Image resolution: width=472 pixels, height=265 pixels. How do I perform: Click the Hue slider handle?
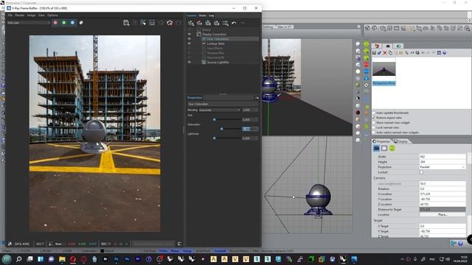215,119
